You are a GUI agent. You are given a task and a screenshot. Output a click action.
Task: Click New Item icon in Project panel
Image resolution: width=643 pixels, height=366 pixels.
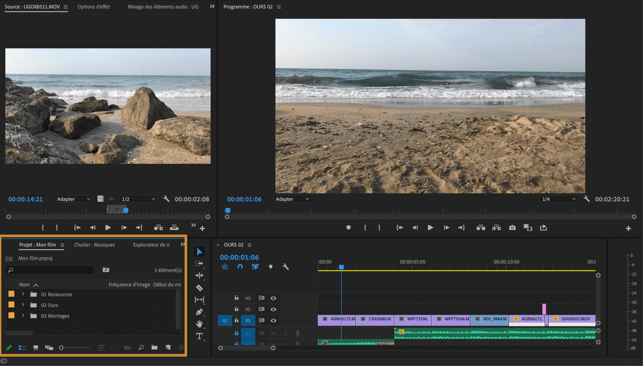168,348
